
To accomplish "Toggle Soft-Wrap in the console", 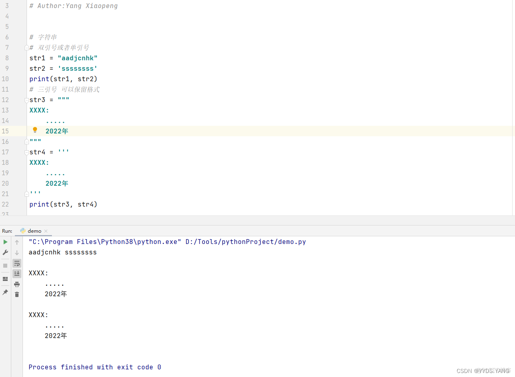I will (x=17, y=263).
